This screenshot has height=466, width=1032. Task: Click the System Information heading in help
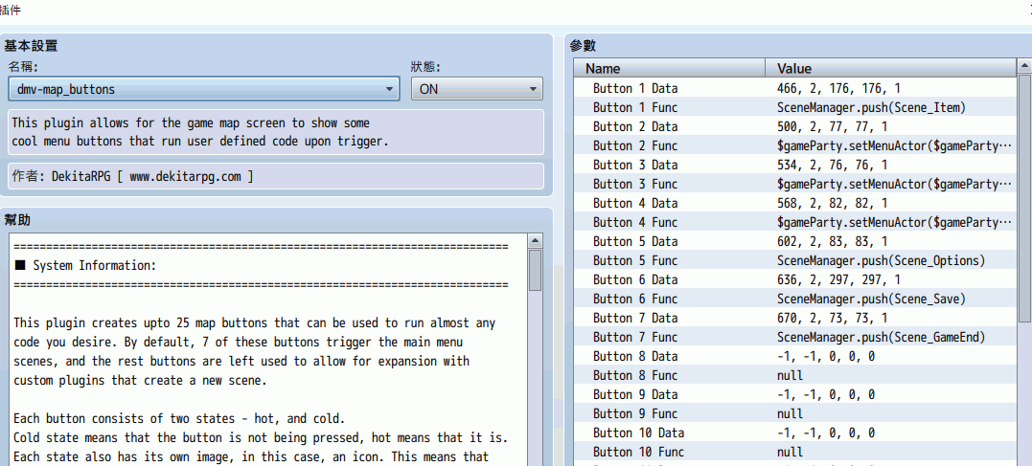pyautogui.click(x=85, y=266)
